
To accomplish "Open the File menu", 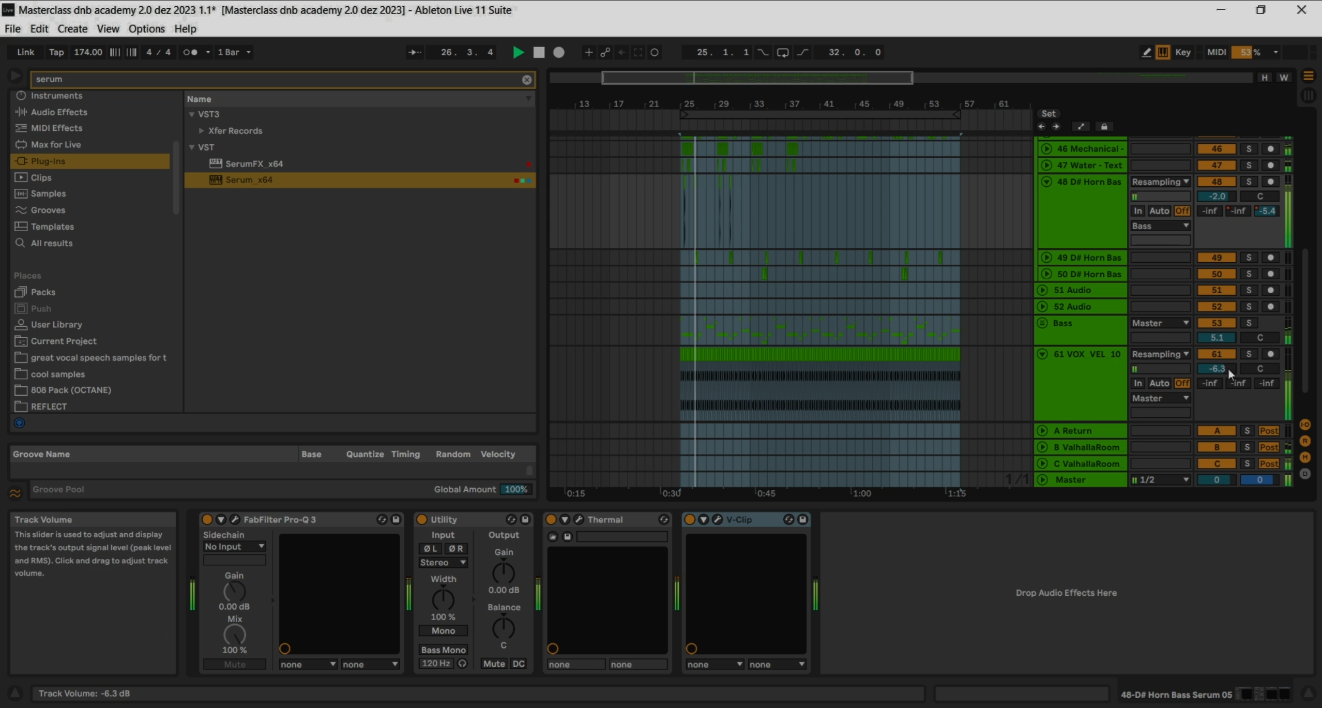I will pos(12,28).
